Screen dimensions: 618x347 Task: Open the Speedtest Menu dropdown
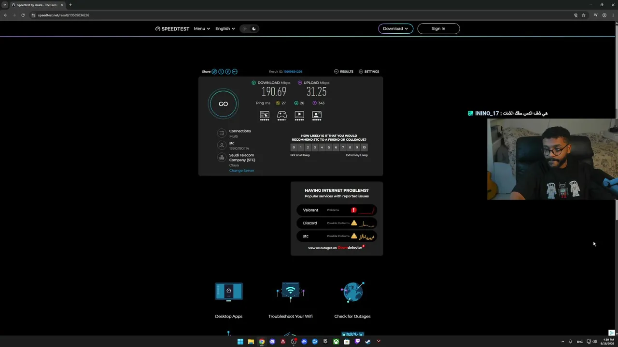tap(202, 28)
